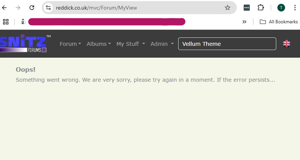
Task: Show hidden bookmarks with the chevron
Action: click(244, 22)
